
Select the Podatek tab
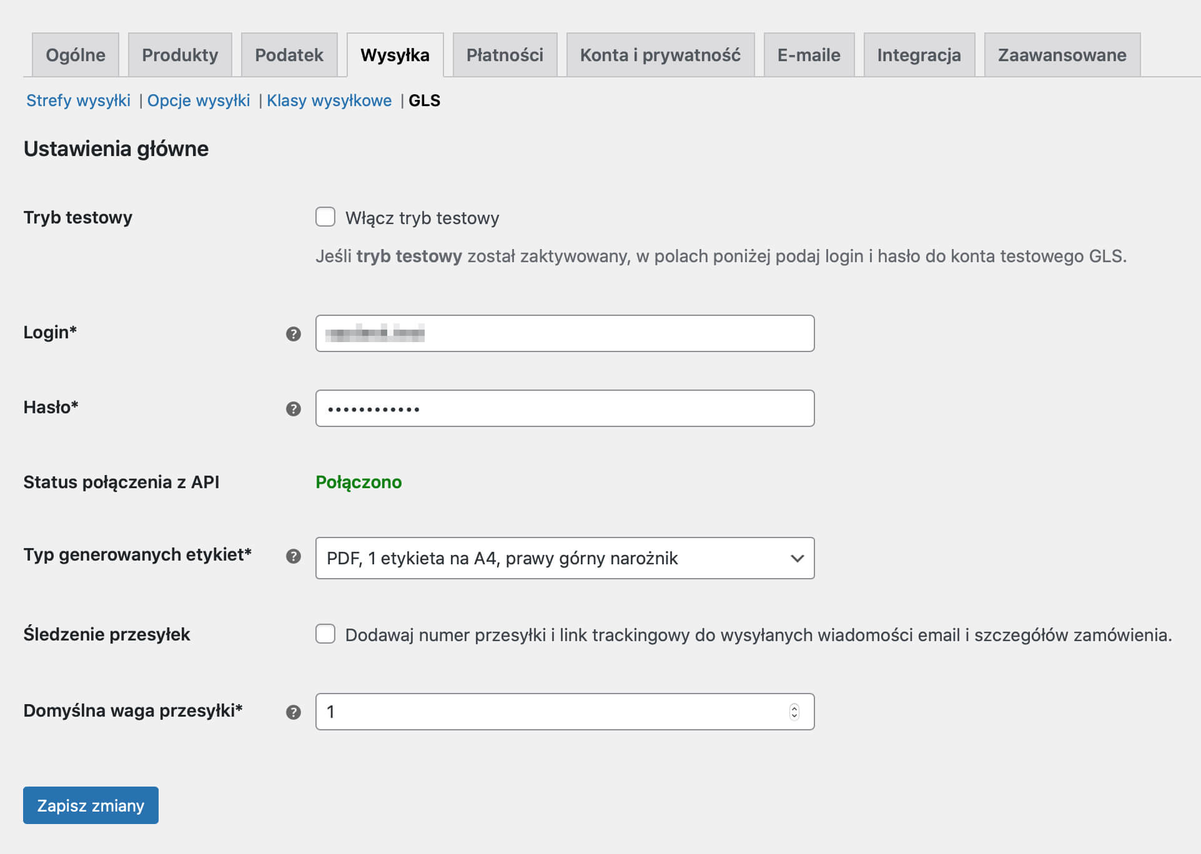pos(289,55)
